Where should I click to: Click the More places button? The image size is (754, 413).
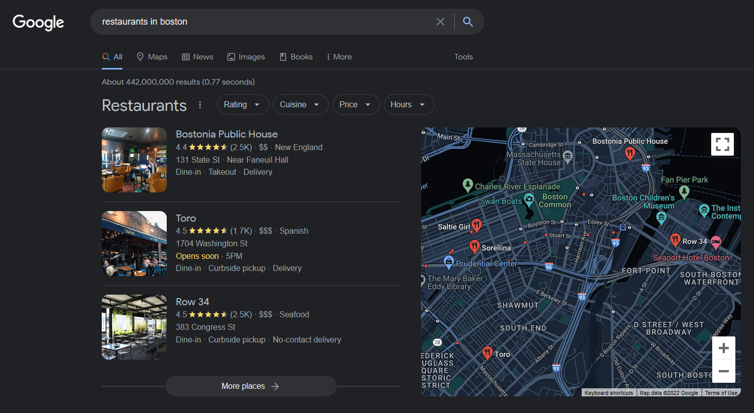(251, 386)
